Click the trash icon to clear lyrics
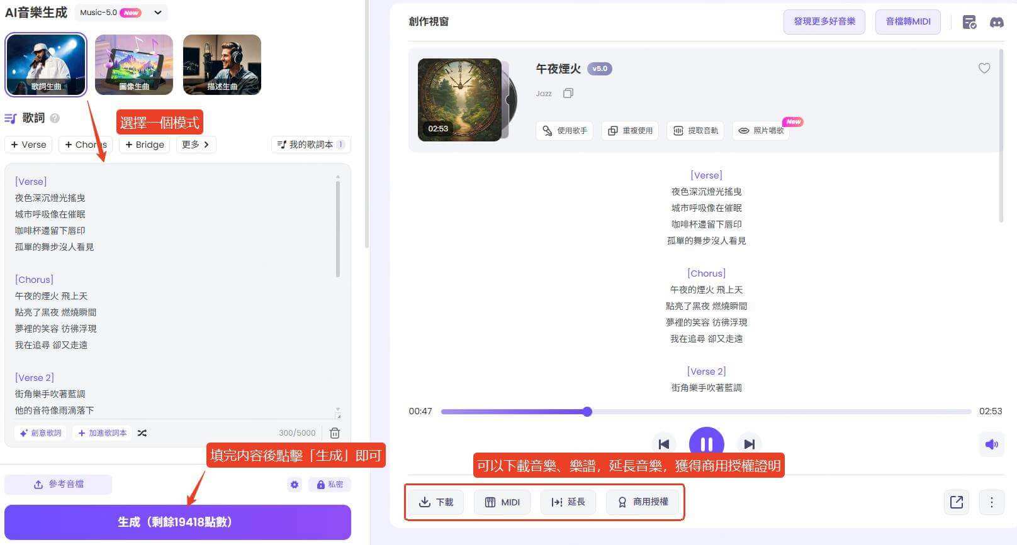 coord(335,433)
